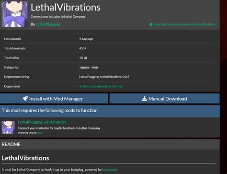Open the LethalHaptics dependency thumbnail
The width and height of the screenshot is (227, 174).
[x=8, y=127]
